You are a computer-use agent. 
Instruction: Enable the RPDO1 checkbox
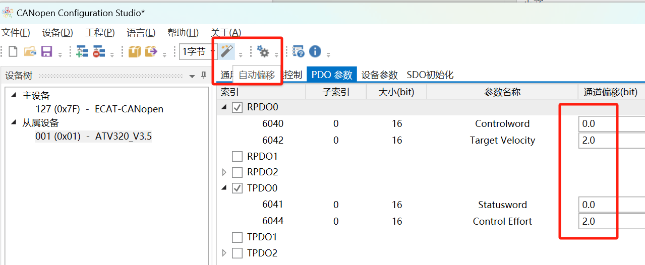[x=237, y=156]
